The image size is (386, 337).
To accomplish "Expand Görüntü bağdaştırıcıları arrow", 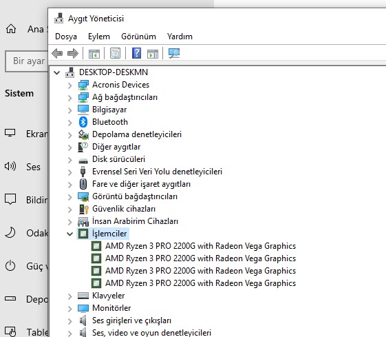I will coord(70,197).
